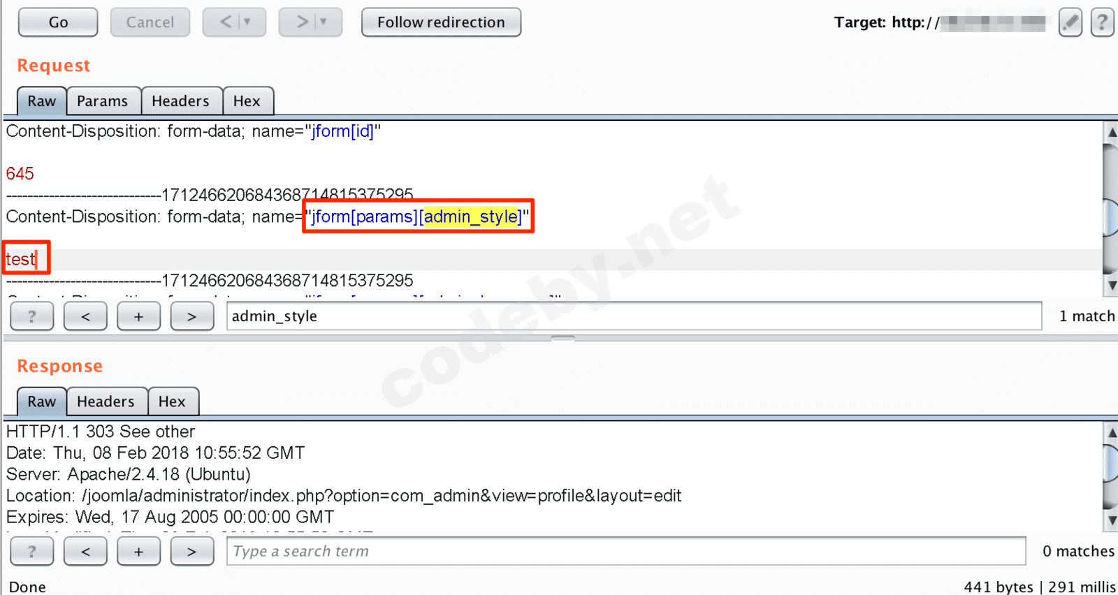Go to next match in response search
This screenshot has height=595, width=1118.
click(x=192, y=552)
